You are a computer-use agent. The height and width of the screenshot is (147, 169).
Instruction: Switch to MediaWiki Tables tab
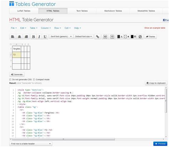point(146,11)
